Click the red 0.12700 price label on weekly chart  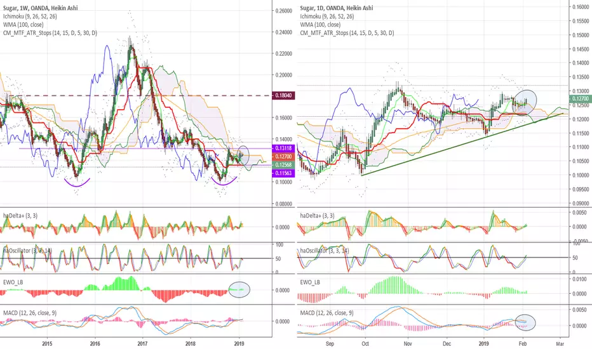[x=283, y=157]
